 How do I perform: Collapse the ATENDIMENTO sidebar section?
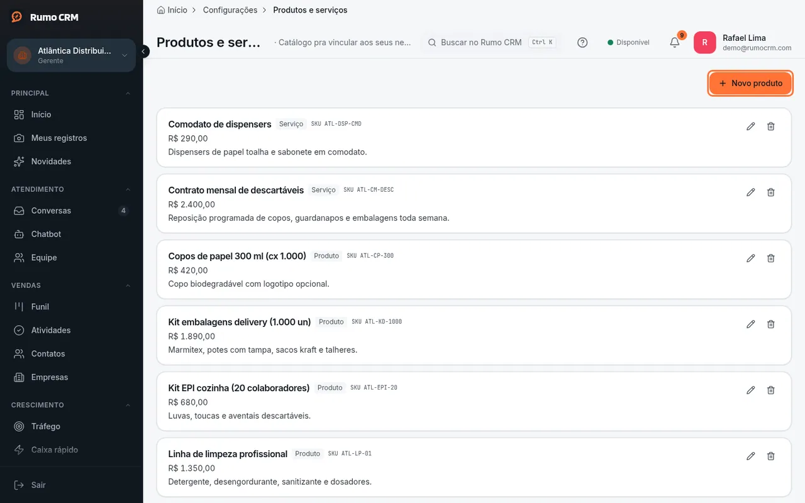tap(71, 189)
